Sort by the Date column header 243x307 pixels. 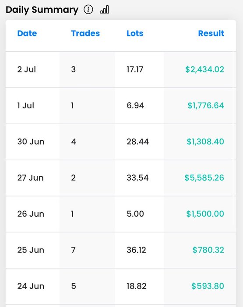tap(27, 33)
